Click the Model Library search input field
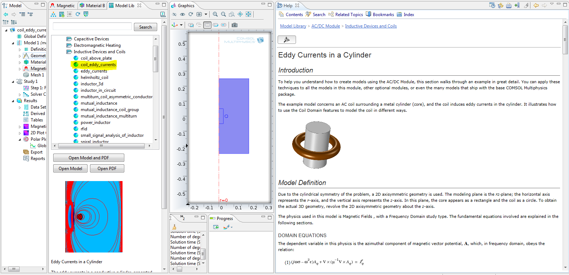569x275 pixels. (92, 27)
